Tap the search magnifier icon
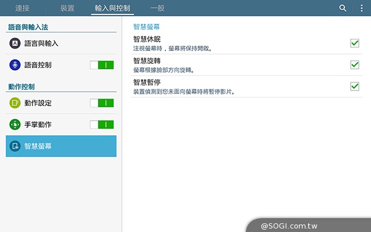The width and height of the screenshot is (371, 232). tap(343, 8)
